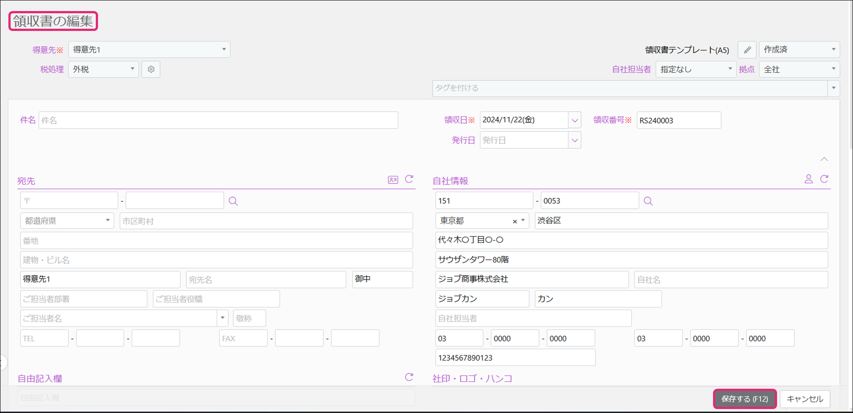Refresh the 自社情報 section
853x413 pixels.
click(824, 179)
